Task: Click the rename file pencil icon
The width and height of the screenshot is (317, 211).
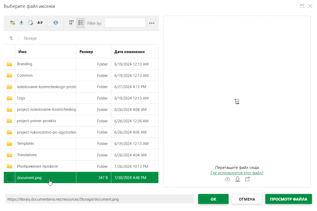Action: pyautogui.click(x=31, y=23)
